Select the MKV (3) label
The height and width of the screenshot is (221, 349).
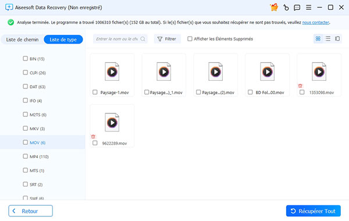pos(37,129)
